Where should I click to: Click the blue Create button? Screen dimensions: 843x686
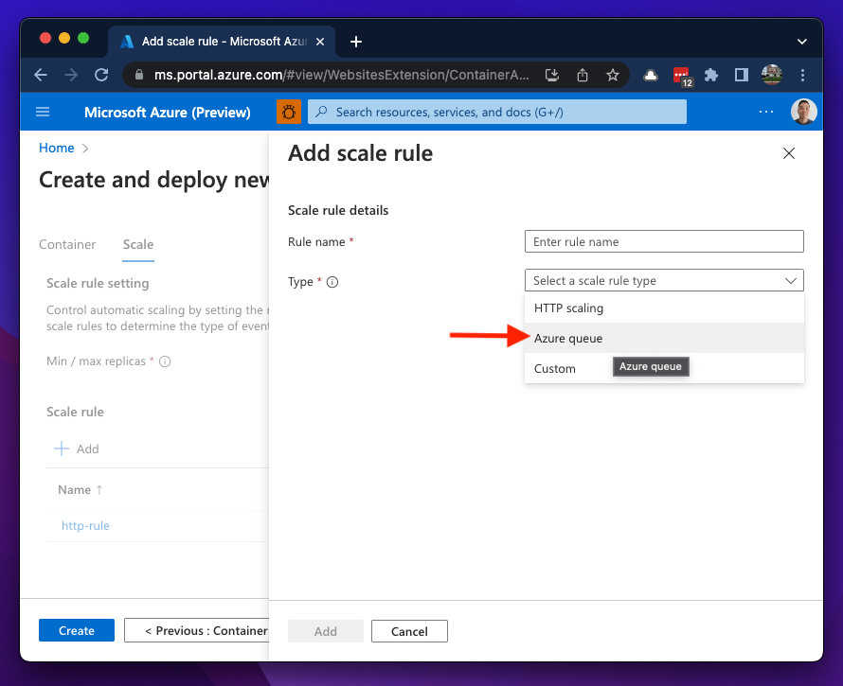click(x=77, y=630)
